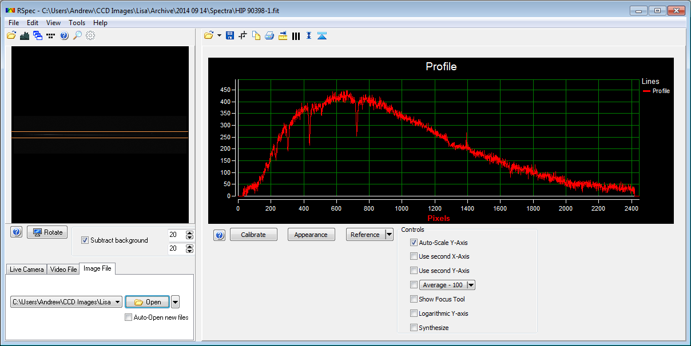Click the ruler measure icon in toolbar
Viewport: 691px width, 346px height.
(283, 36)
